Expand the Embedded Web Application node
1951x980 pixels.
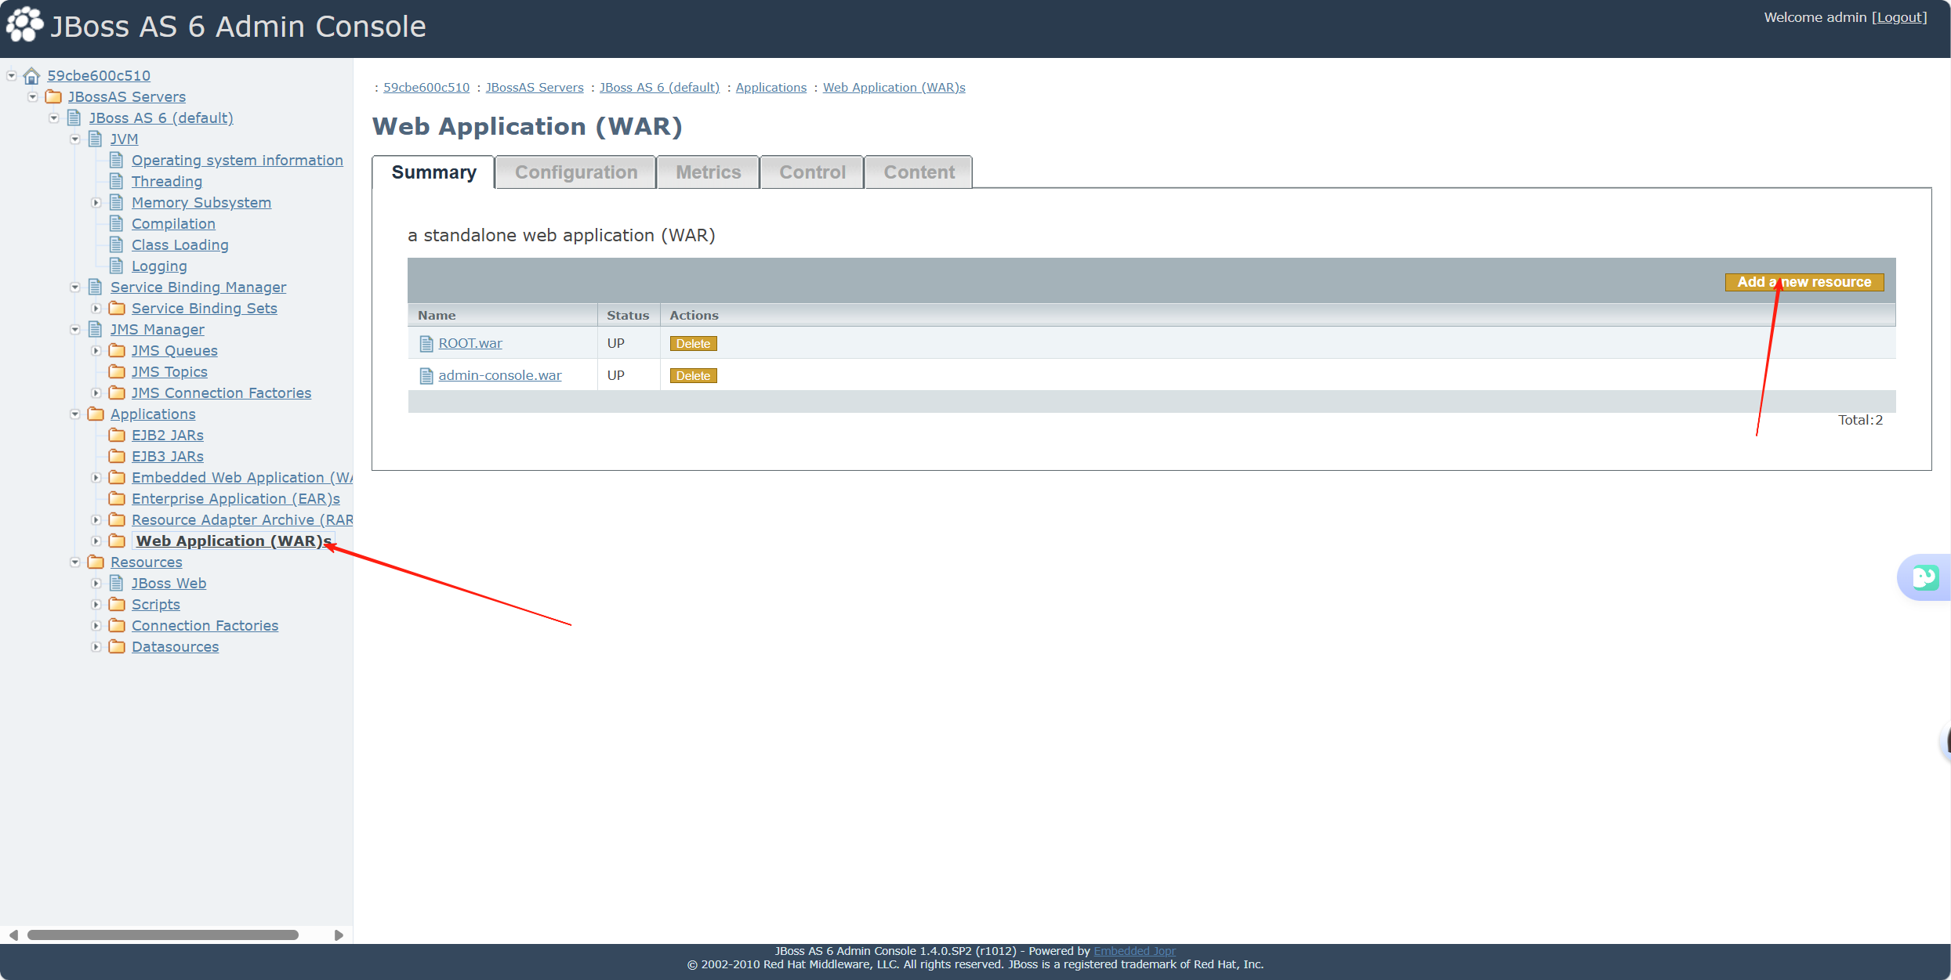(96, 478)
